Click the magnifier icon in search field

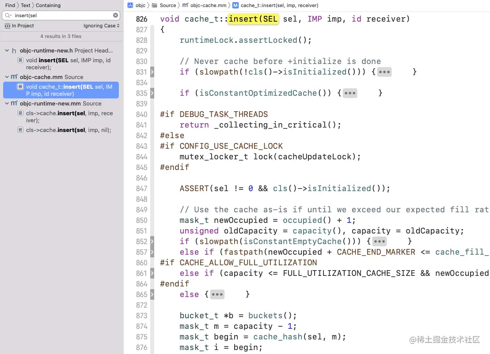tap(8, 15)
